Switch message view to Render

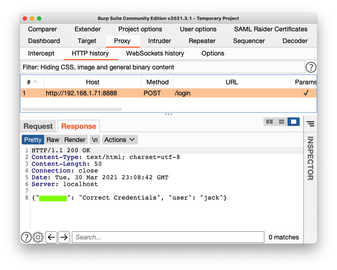pos(75,140)
